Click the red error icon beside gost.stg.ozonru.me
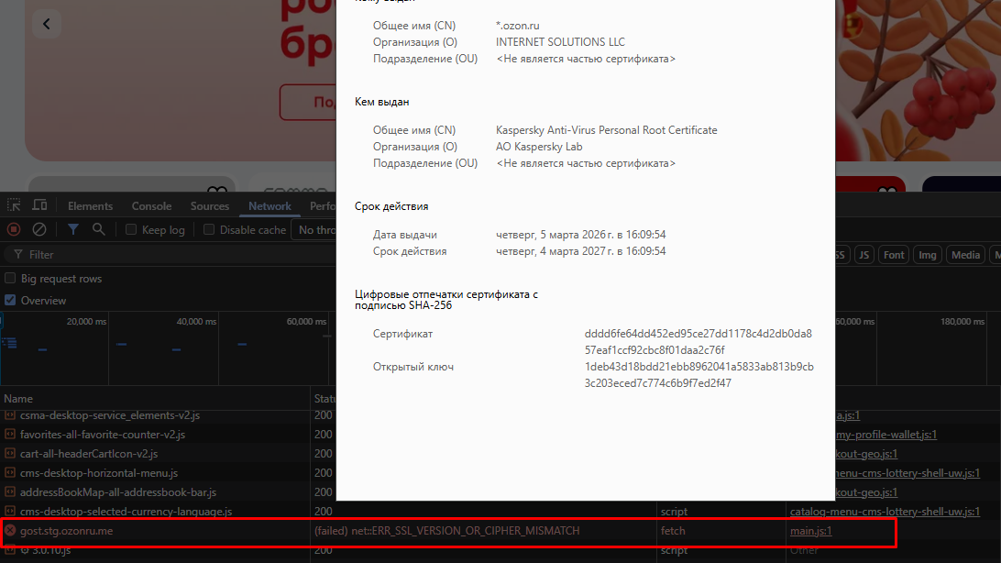Screen dimensions: 1001x563 [x=9, y=530]
